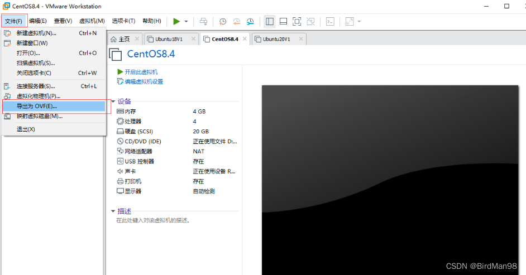
Task: Close the 主页 tab
Action: point(137,39)
